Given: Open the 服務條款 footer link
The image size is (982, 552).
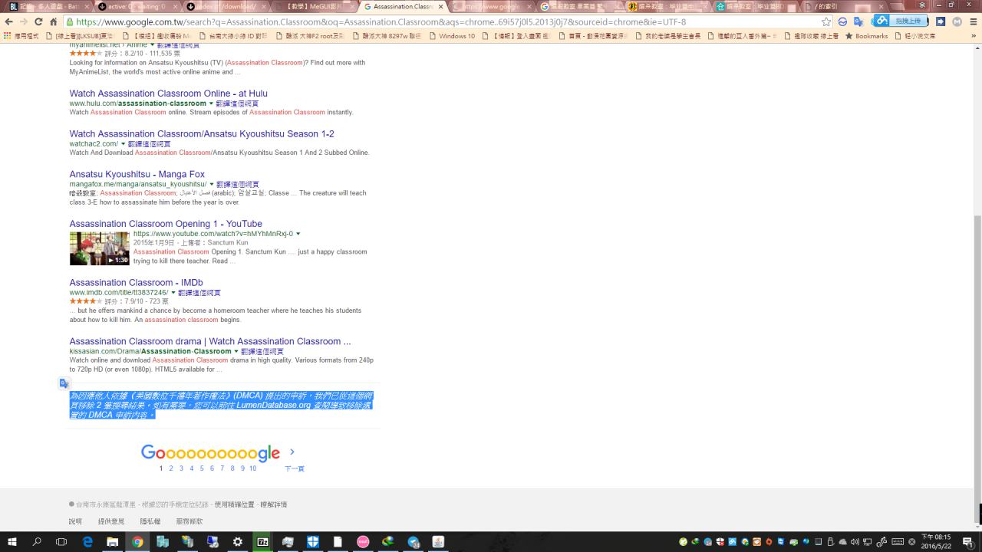Looking at the screenshot, I should tap(189, 521).
